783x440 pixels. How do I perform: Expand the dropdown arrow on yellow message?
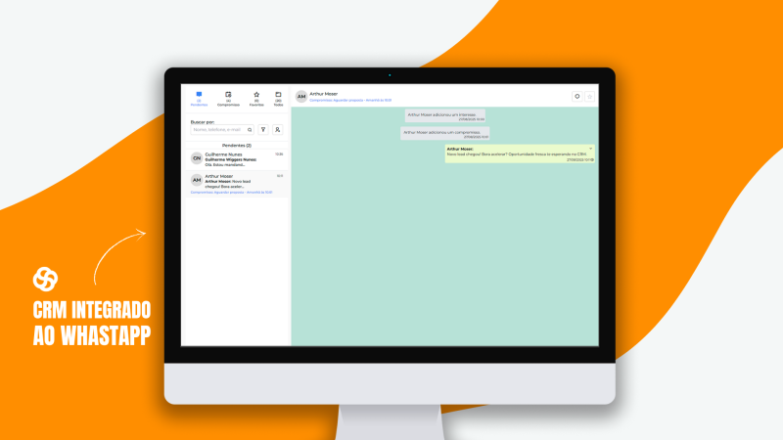click(591, 148)
